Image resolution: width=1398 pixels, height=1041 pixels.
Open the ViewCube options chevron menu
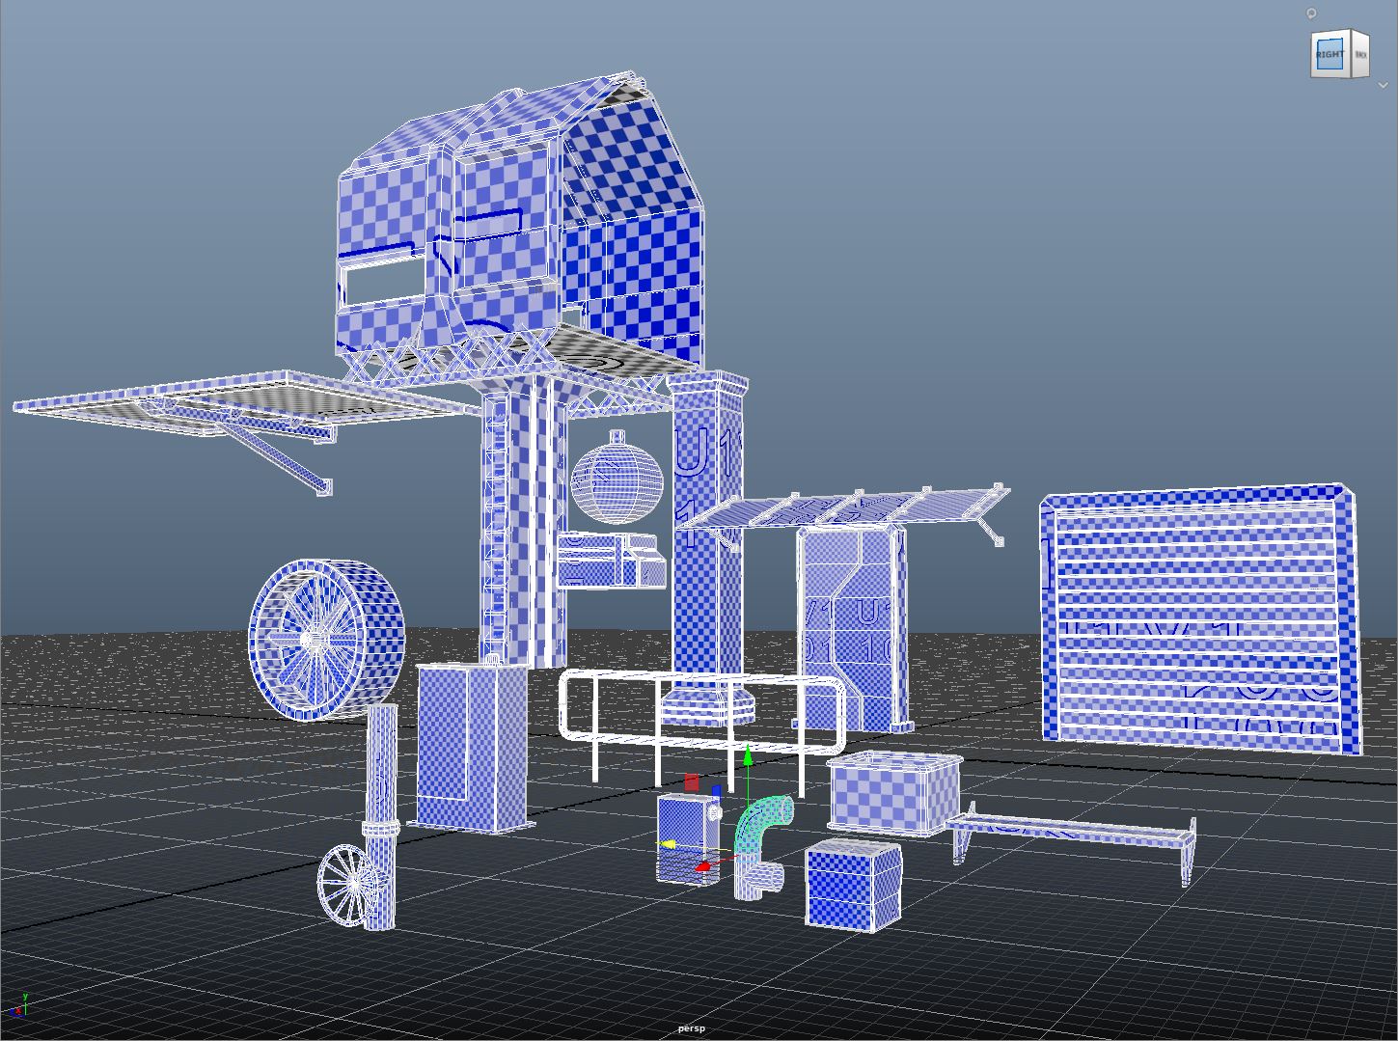pyautogui.click(x=1384, y=85)
